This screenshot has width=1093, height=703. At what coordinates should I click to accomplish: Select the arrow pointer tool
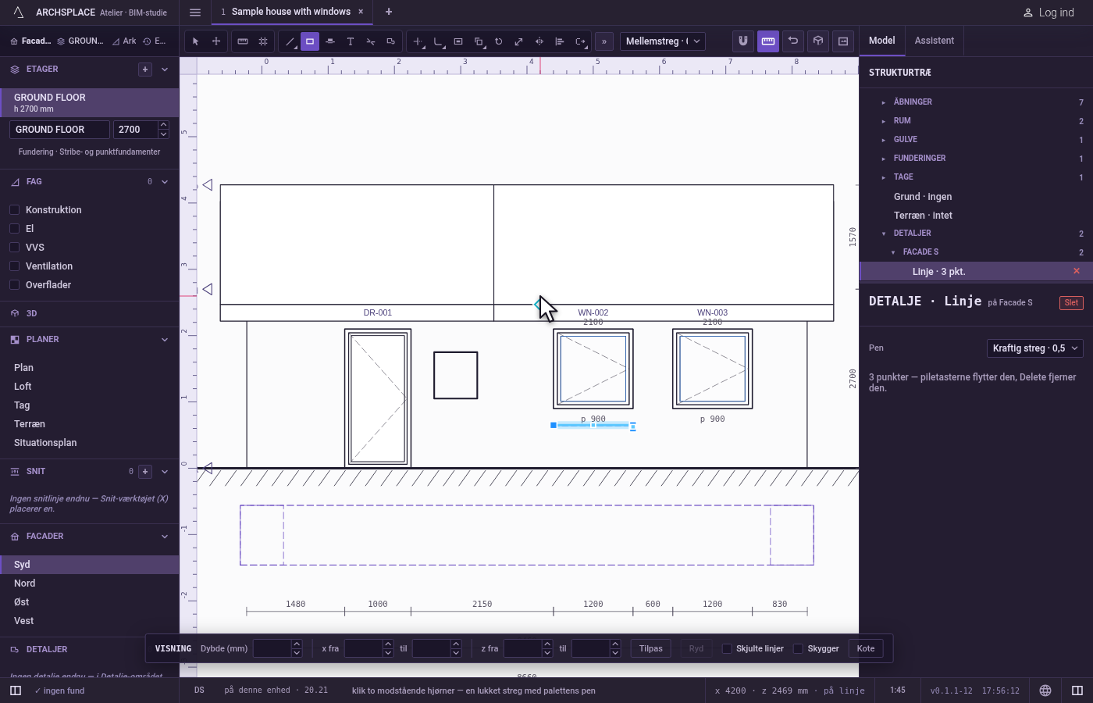[196, 41]
